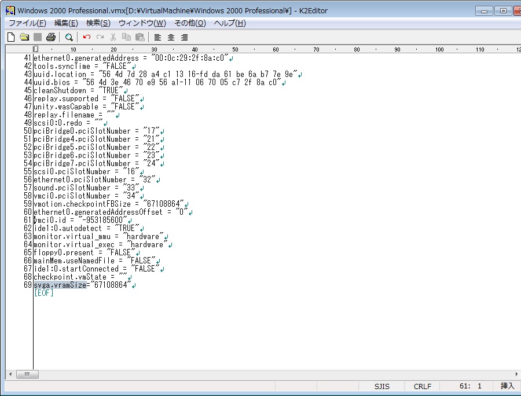Print the document via the printer icon

pos(51,37)
